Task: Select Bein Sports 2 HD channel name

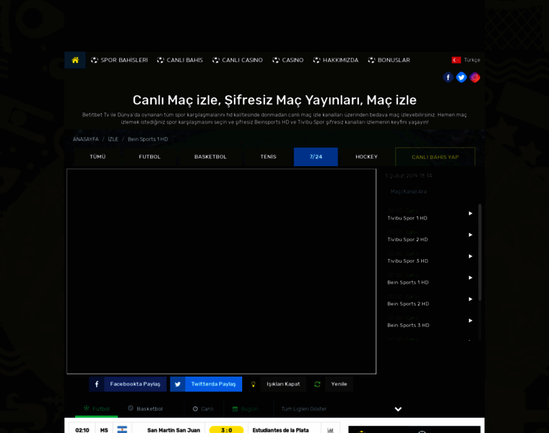Action: [408, 304]
